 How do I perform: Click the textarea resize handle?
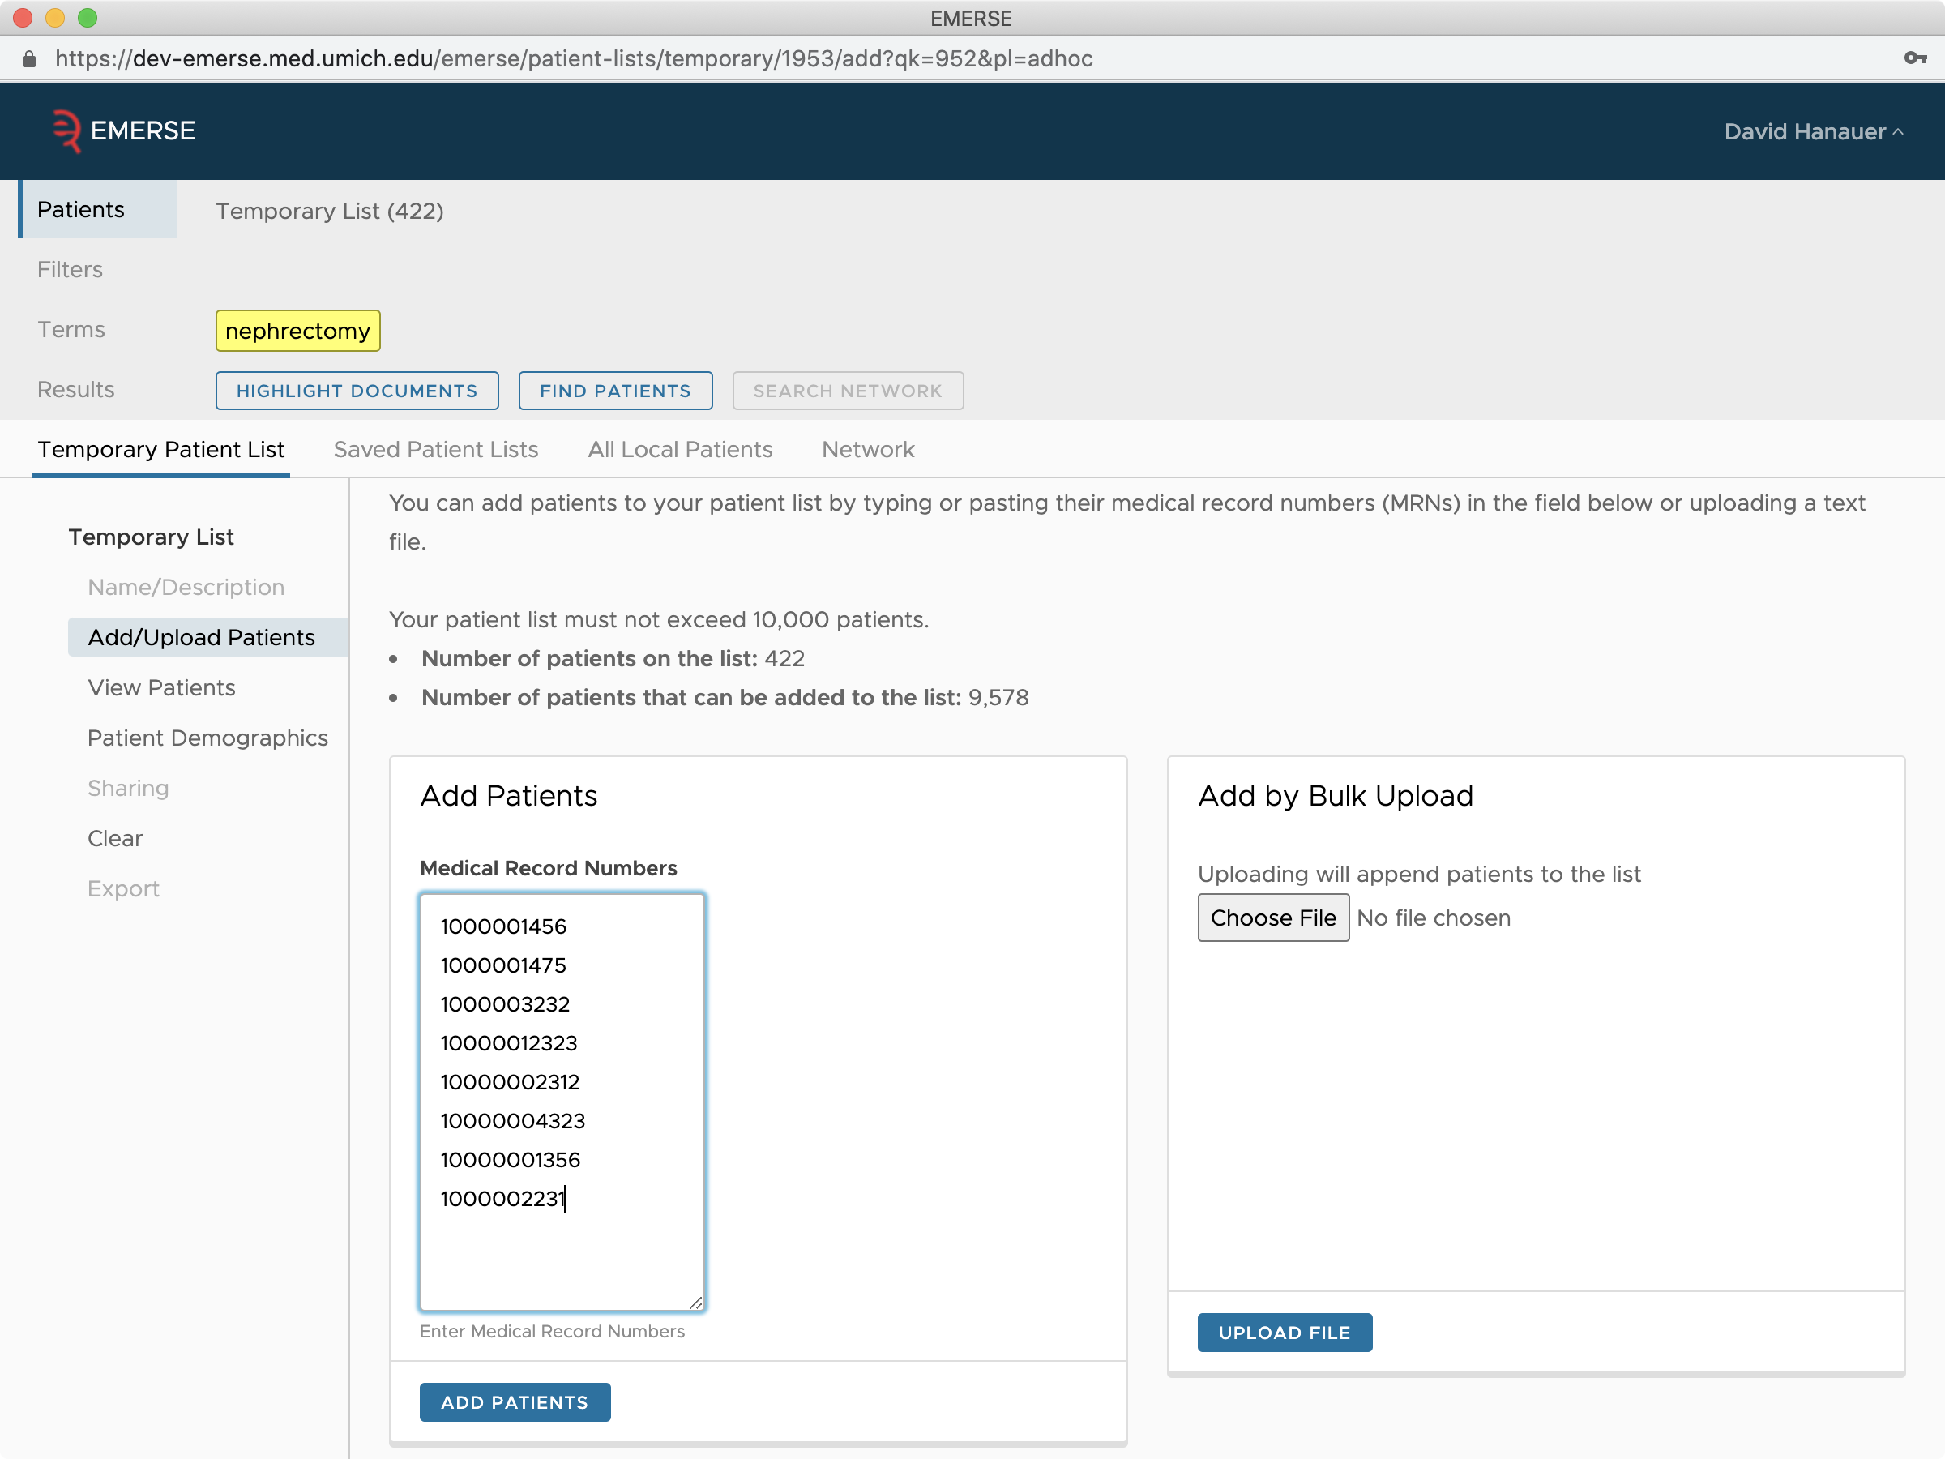pyautogui.click(x=695, y=1303)
